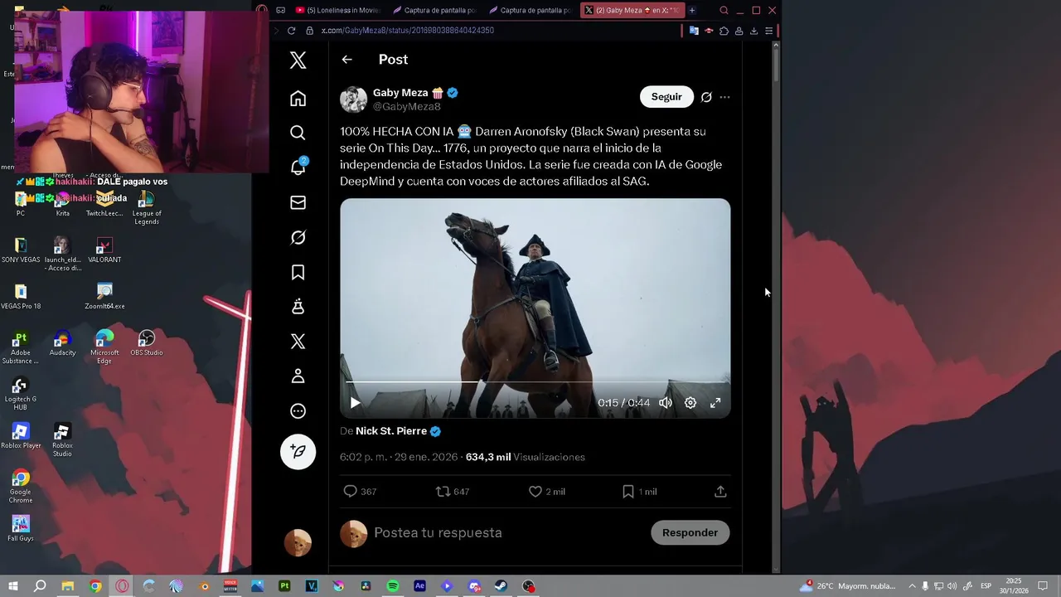Select Microsoft Edge desktop icon

[x=104, y=347]
